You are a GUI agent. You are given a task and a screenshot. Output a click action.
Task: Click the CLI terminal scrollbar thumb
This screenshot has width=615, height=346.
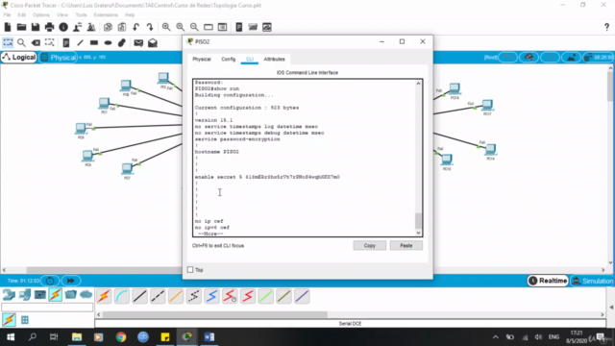point(418,220)
